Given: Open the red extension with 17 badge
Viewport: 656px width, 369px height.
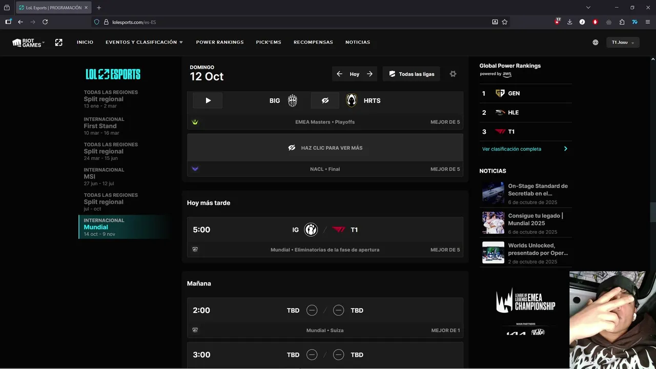Looking at the screenshot, I should [x=558, y=22].
